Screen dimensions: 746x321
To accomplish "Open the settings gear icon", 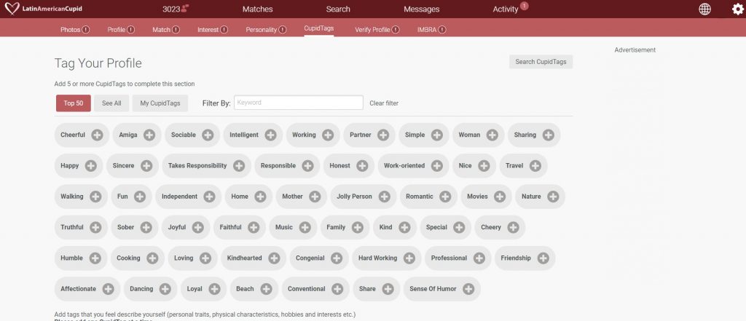I will click(x=737, y=9).
